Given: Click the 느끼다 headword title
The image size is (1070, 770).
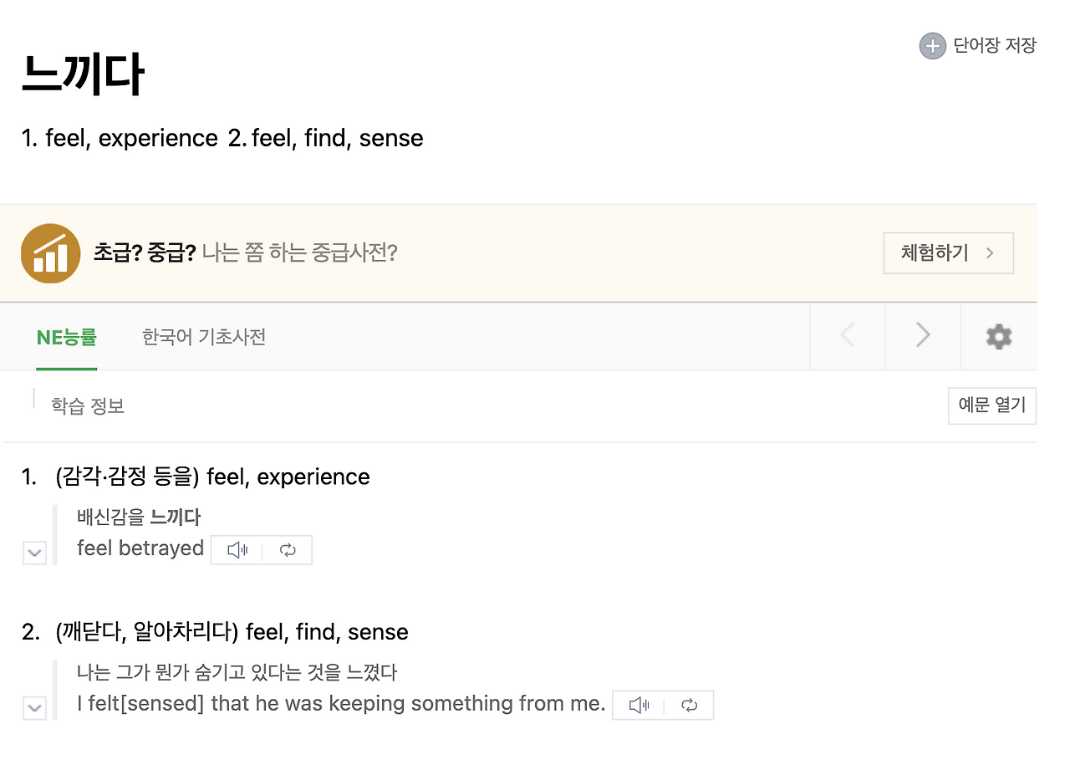Looking at the screenshot, I should click(x=83, y=74).
